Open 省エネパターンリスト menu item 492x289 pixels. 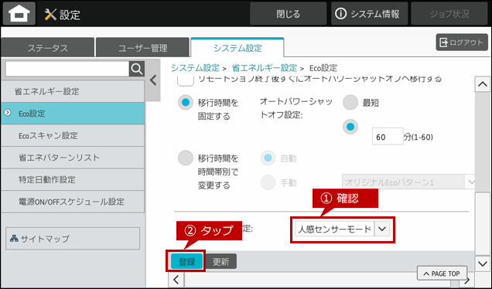(73, 158)
